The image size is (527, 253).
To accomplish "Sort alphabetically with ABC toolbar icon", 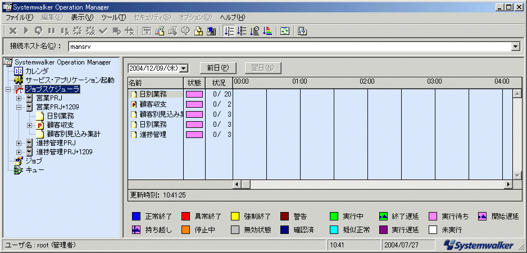I will [242, 31].
